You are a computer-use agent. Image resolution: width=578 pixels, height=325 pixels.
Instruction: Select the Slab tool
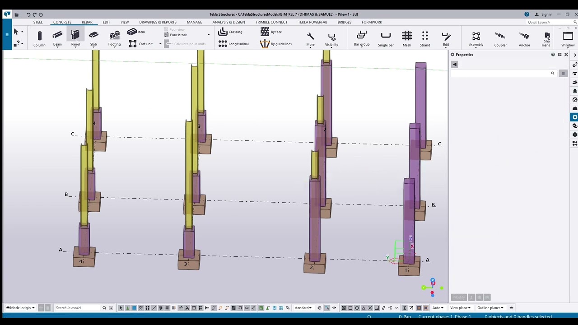pos(93,38)
